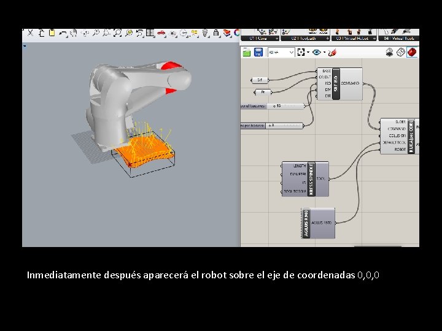Click the Copy icon in Rhino toolbar

(42, 33)
